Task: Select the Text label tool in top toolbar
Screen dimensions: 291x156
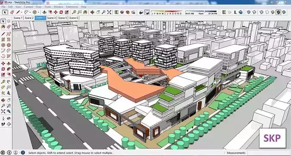Action: click(80, 12)
